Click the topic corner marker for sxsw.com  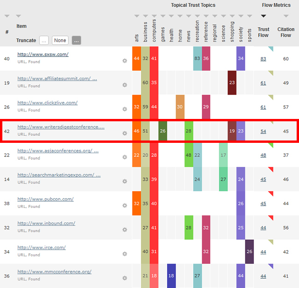click(x=271, y=48)
